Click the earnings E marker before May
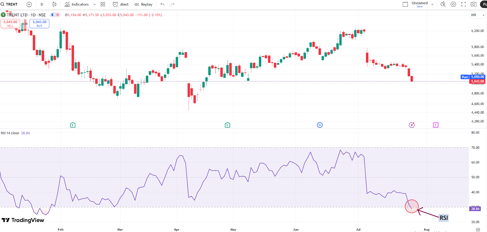Screen dimensions: 487x232 click(x=227, y=125)
